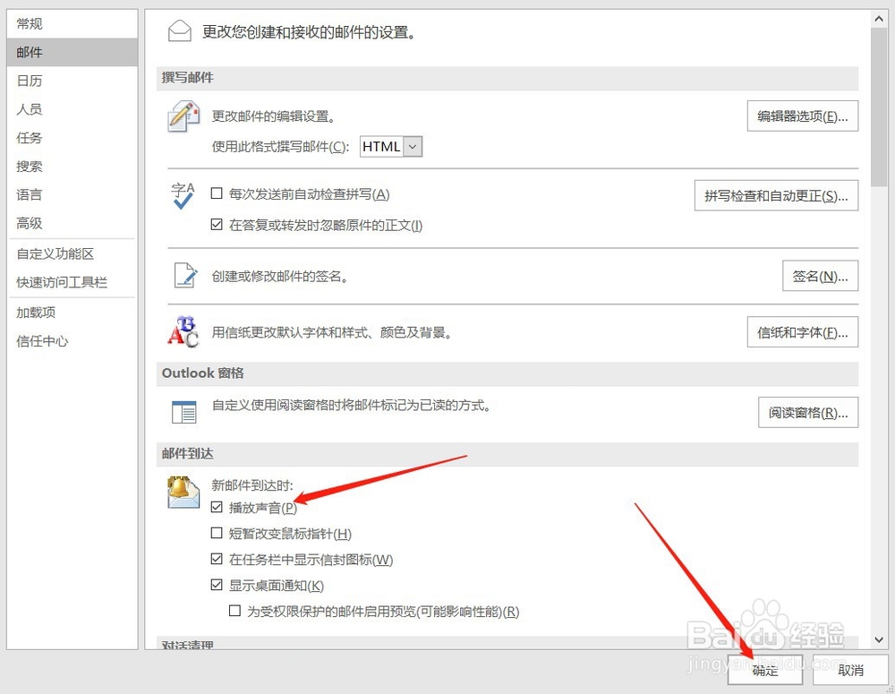Uncheck 在答复或转发时忽略原件的正文

(217, 225)
